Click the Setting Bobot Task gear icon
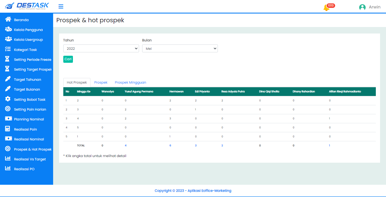The width and height of the screenshot is (386, 197). [x=8, y=99]
